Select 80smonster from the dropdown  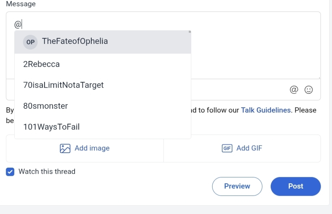(45, 106)
